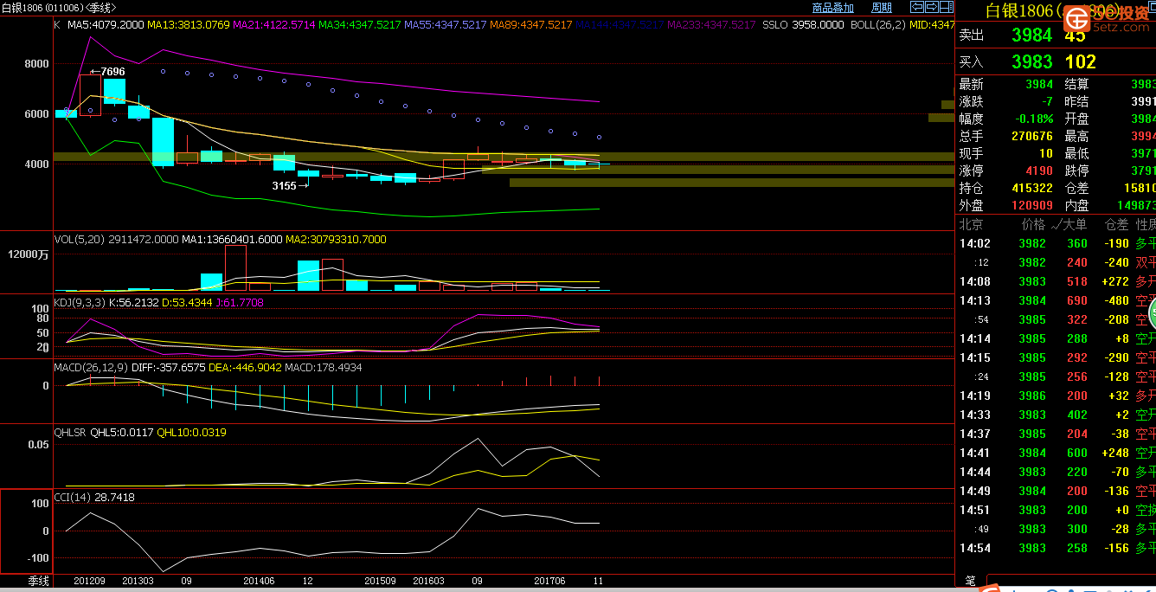
Task: Click the 201209 date axis label
Action: point(90,581)
